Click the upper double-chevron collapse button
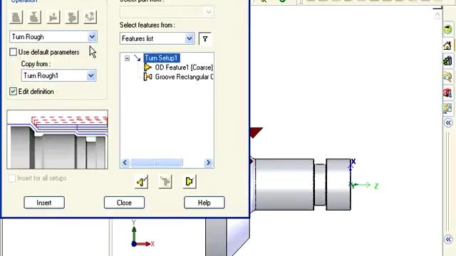Viewport: 456px width, 256px height. click(x=448, y=123)
